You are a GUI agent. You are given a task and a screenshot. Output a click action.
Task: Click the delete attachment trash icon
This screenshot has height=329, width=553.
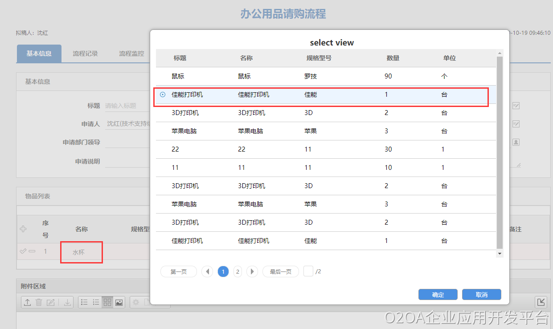tap(39, 302)
